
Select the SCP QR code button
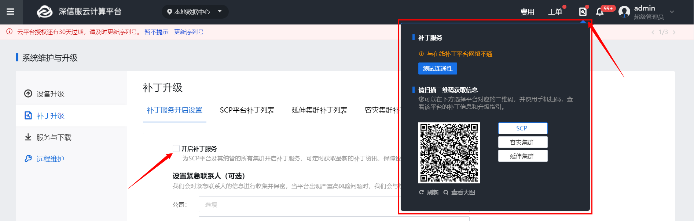click(x=523, y=128)
